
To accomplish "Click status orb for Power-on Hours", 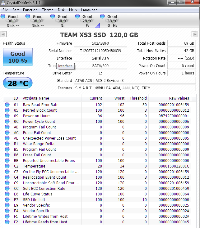I will (x=7, y=116).
